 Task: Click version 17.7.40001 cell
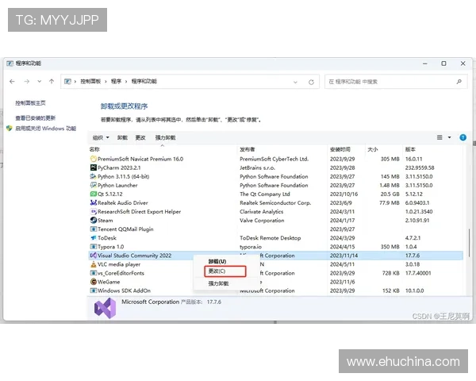[x=418, y=273]
